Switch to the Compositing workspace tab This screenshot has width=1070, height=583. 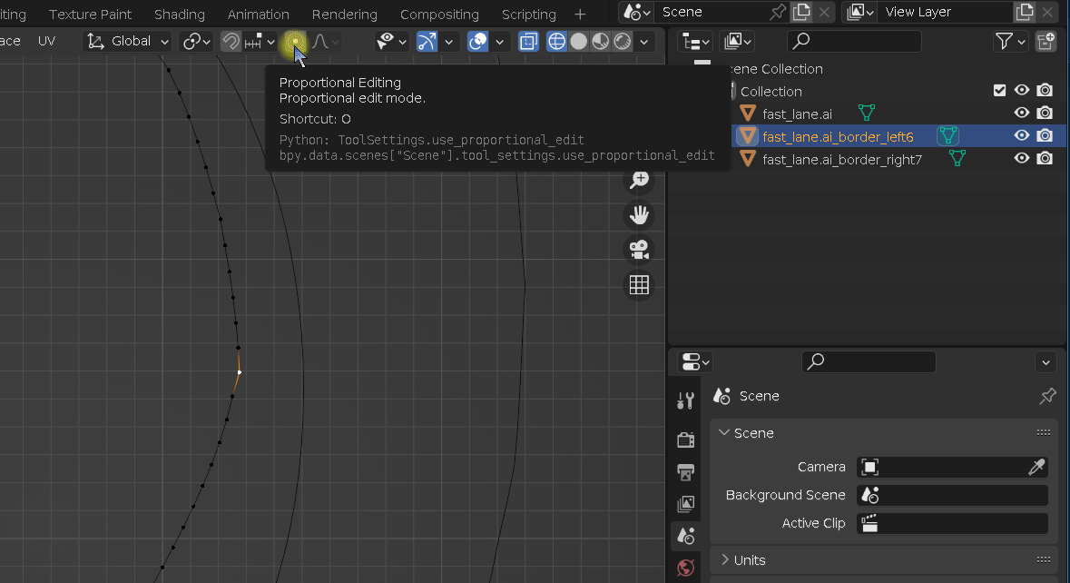pyautogui.click(x=439, y=15)
